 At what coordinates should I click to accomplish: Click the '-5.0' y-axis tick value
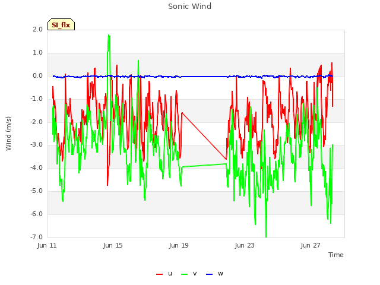36,191
